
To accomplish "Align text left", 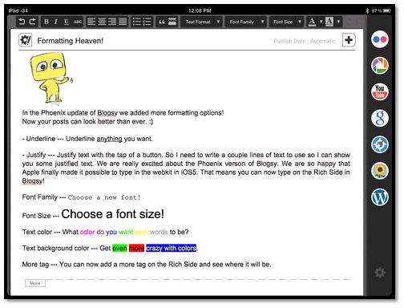I will (91, 22).
